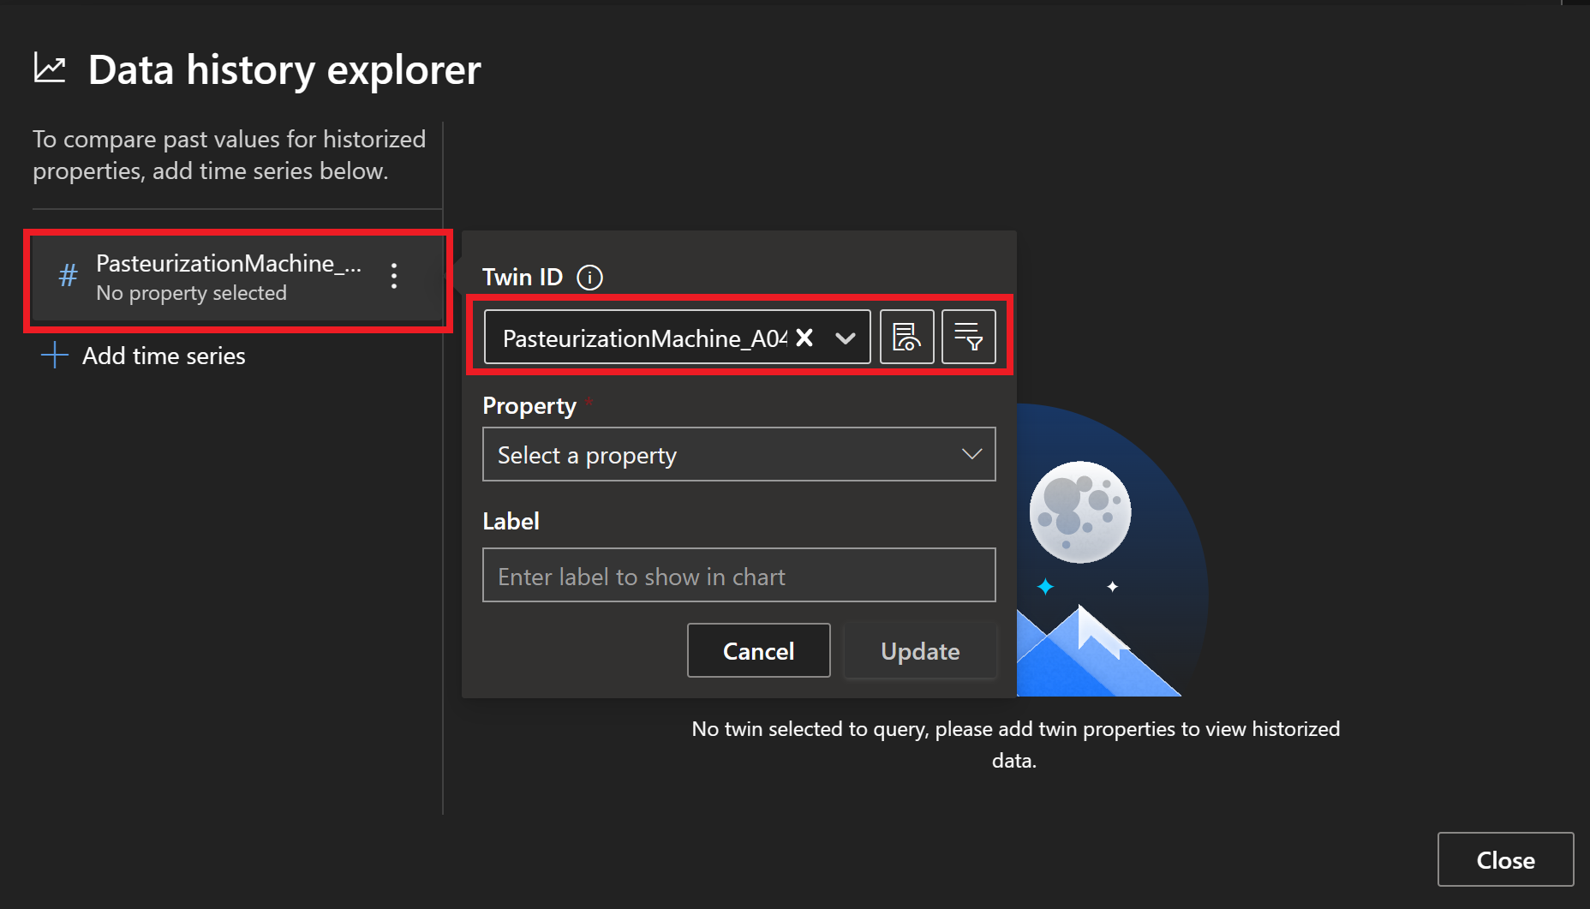Click the Data history explorer chart icon

tap(50, 69)
